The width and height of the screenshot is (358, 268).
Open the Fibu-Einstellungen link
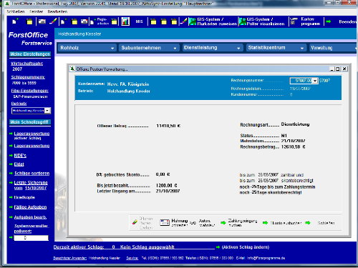coord(30,91)
